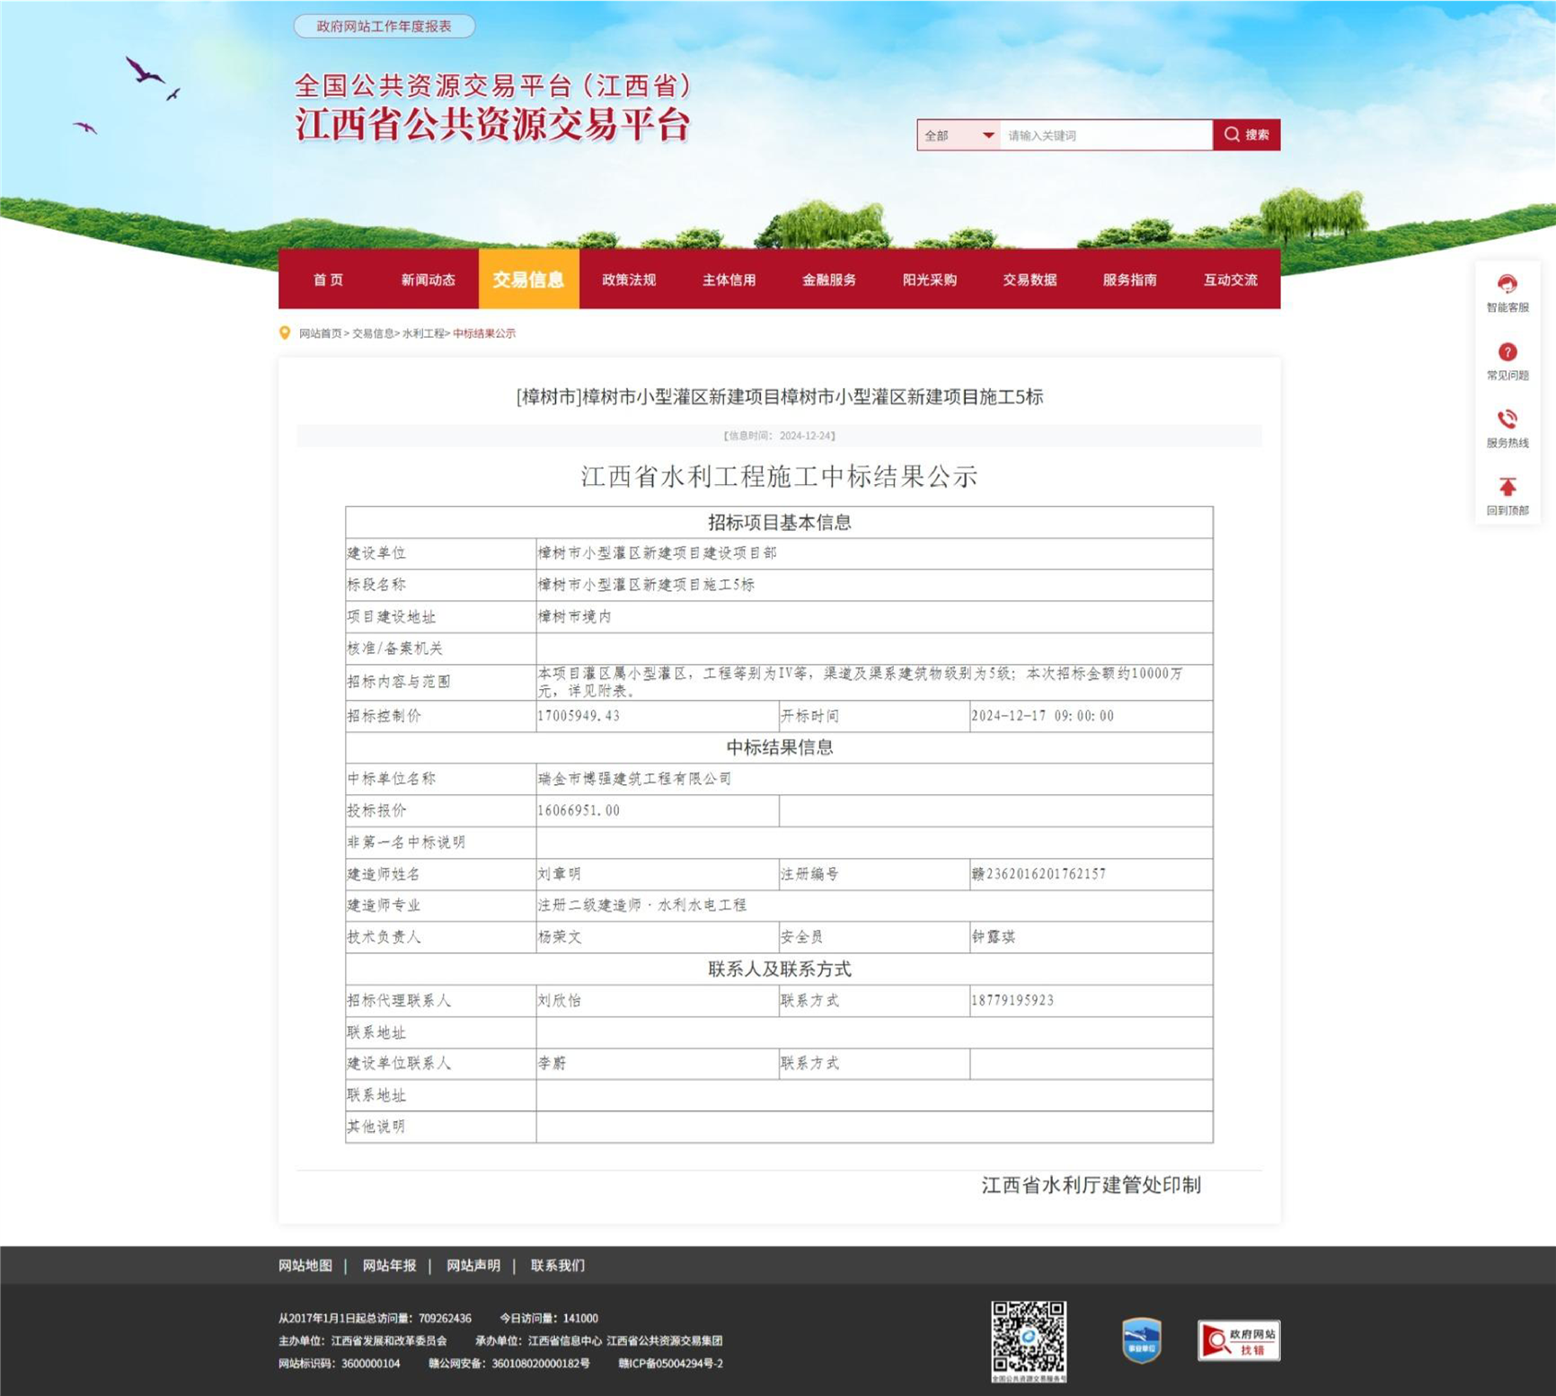Image resolution: width=1556 pixels, height=1396 pixels.
Task: Click the government website error-report badge
Action: point(1238,1340)
